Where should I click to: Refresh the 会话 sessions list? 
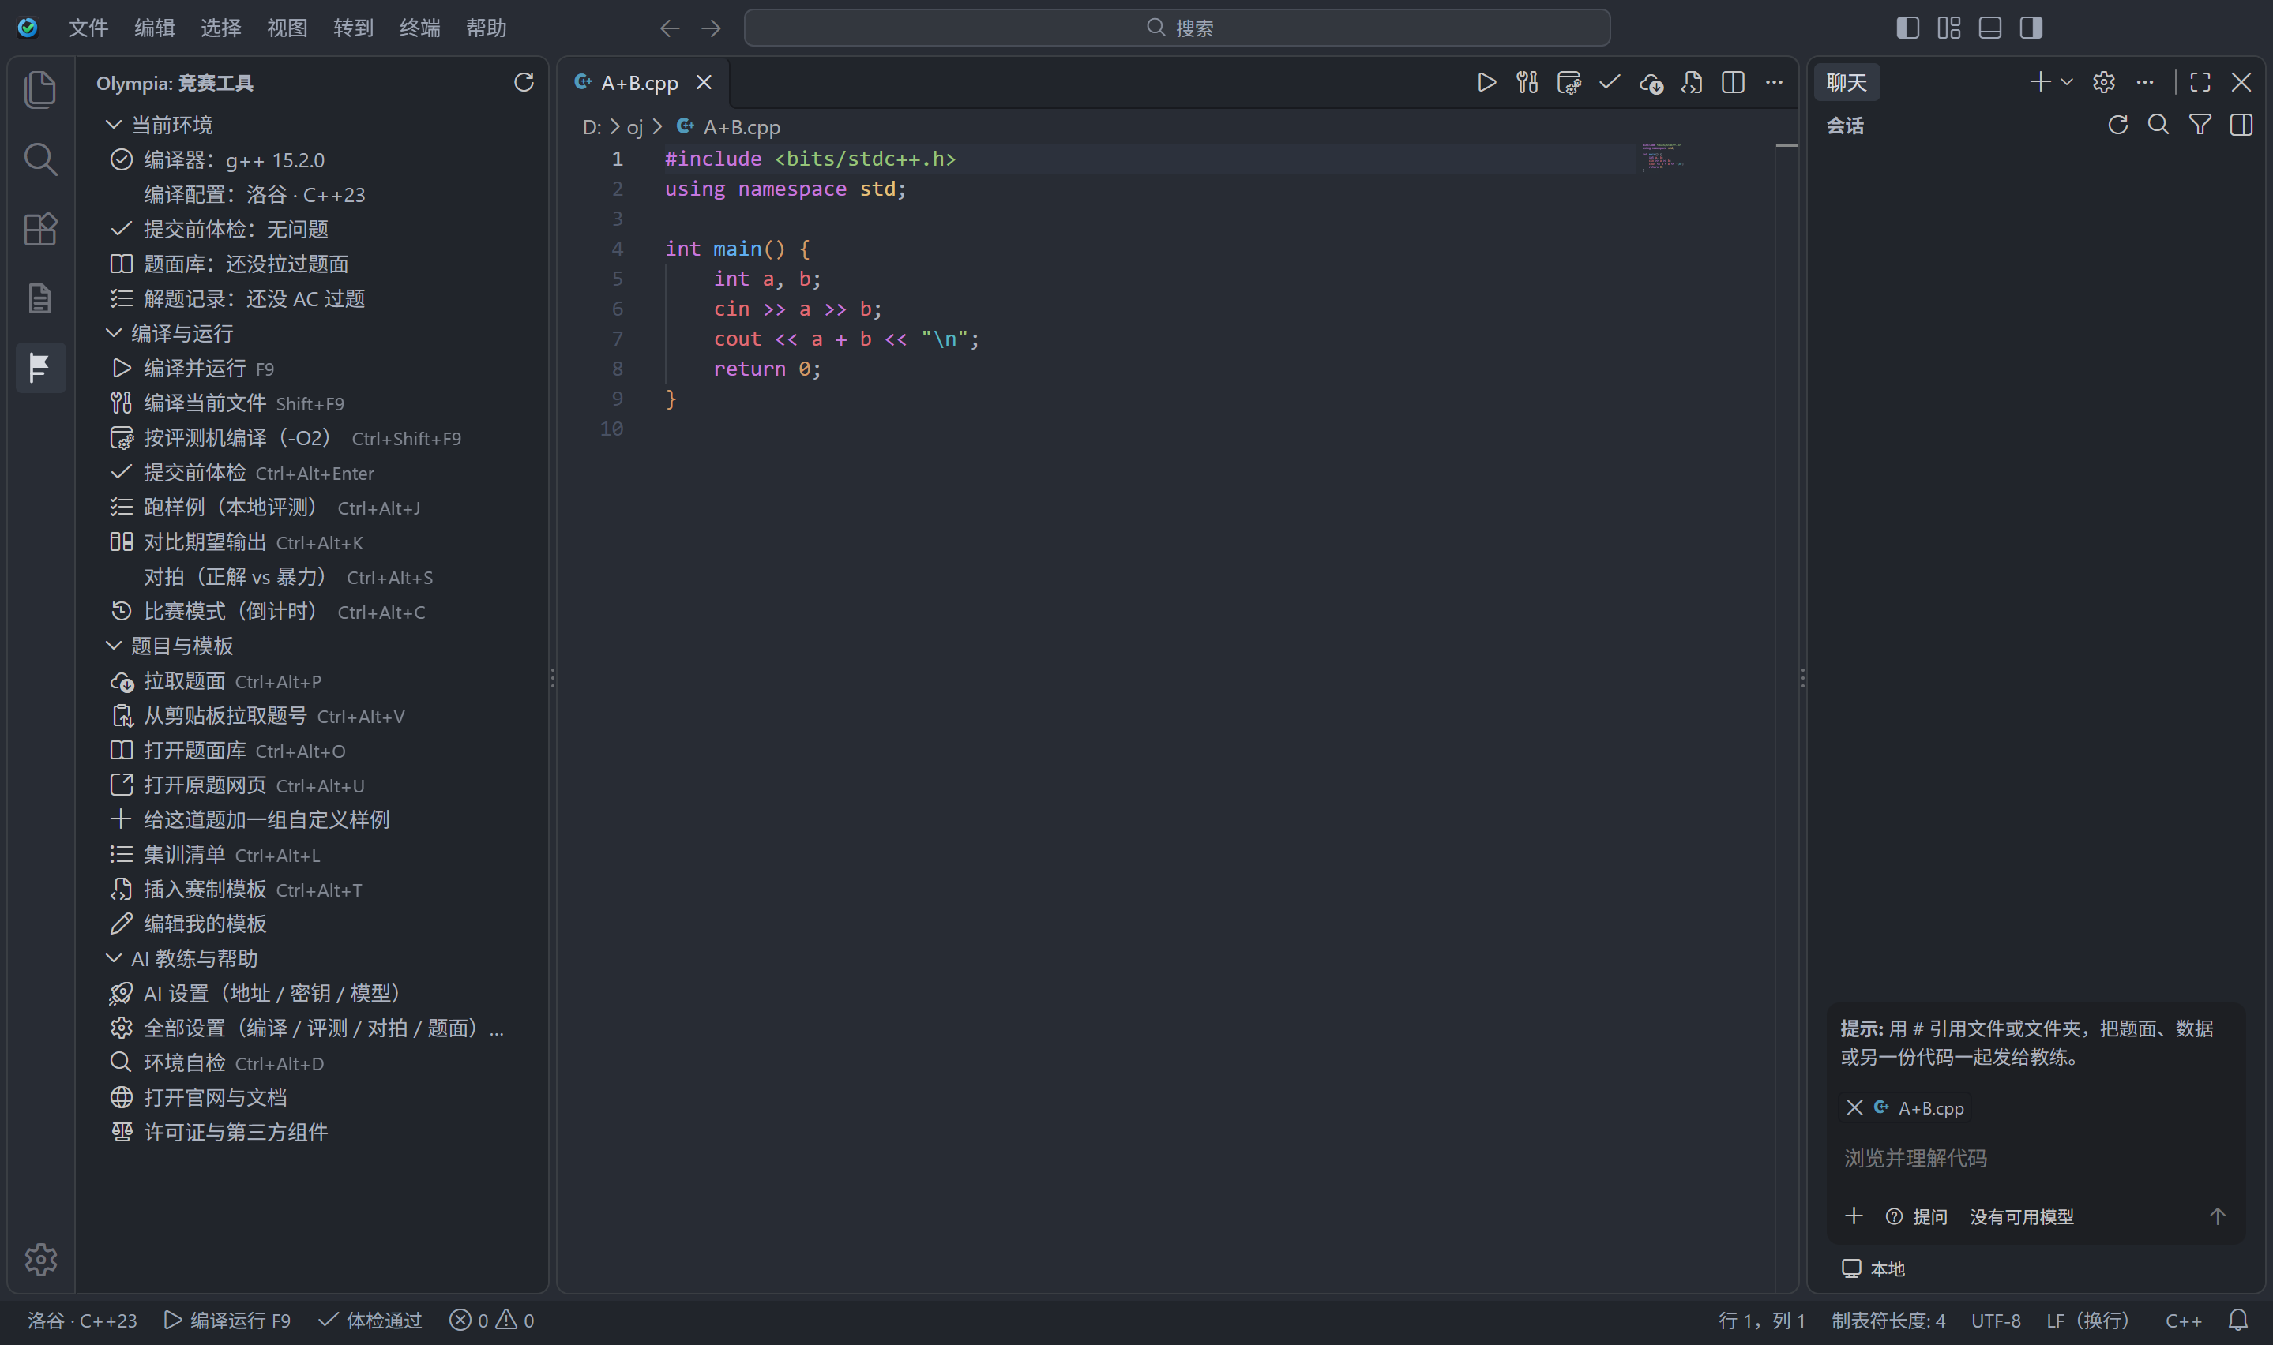click(2118, 125)
